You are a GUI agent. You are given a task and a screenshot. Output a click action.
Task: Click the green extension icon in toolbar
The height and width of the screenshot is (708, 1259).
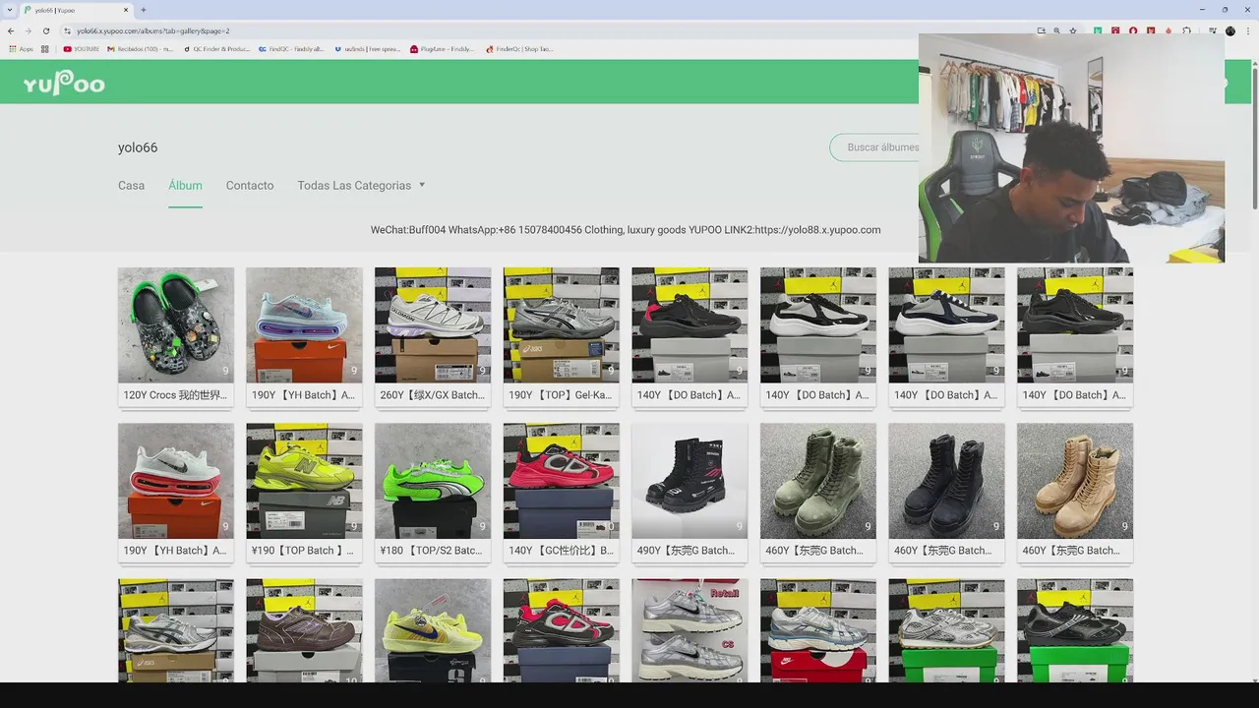(x=1098, y=30)
